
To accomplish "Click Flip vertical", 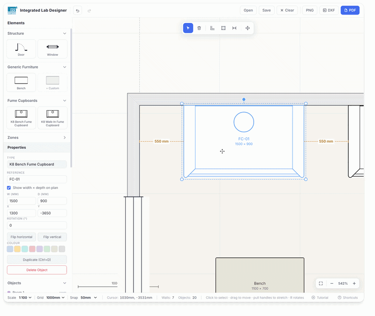I will (52, 237).
